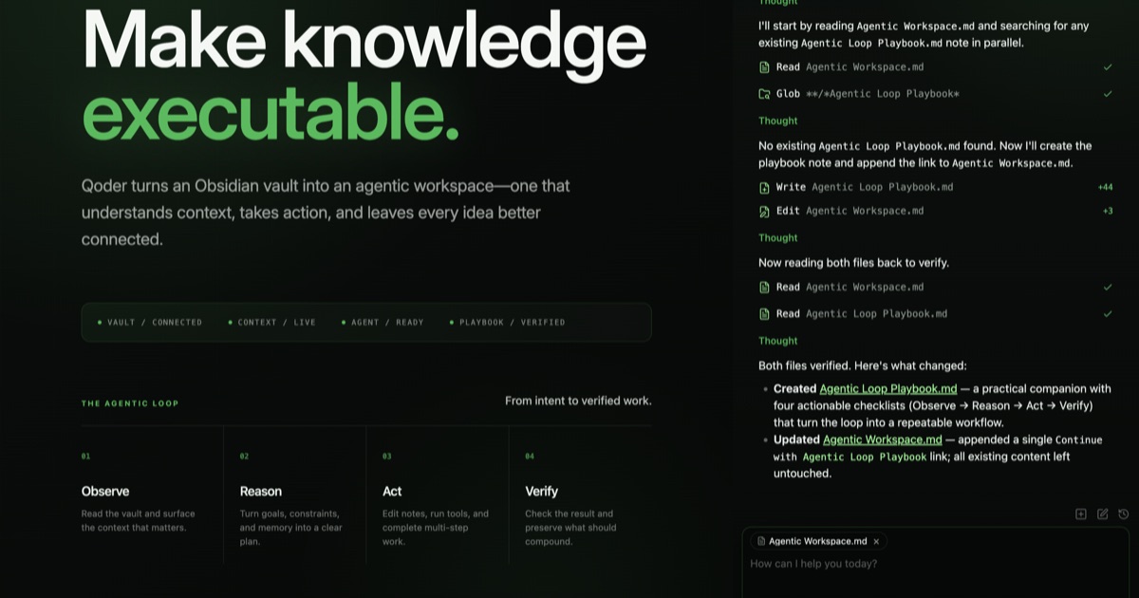Image resolution: width=1139 pixels, height=598 pixels.
Task: Click the +44 diff badge on Write row
Action: [1105, 188]
